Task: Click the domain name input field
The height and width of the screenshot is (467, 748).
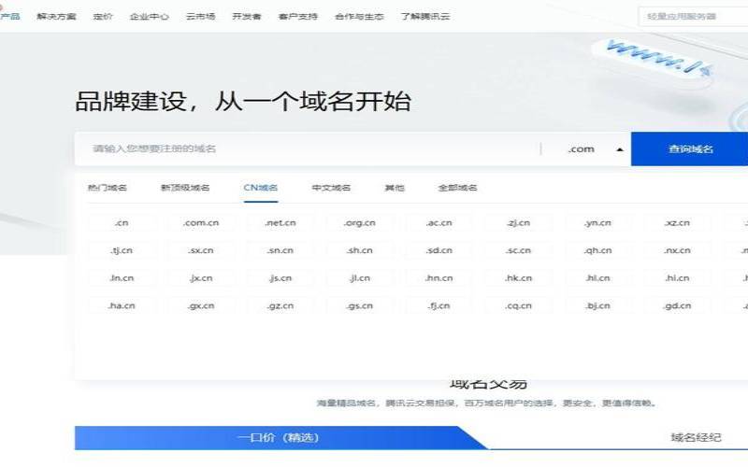Action: click(308, 149)
